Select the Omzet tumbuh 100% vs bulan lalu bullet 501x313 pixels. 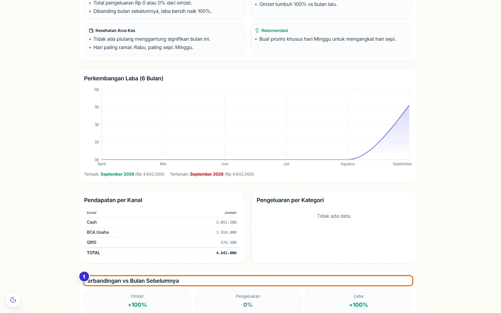[298, 4]
